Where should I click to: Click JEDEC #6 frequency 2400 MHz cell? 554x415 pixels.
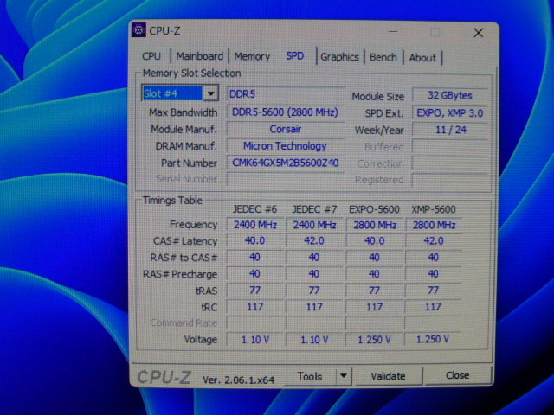255,225
